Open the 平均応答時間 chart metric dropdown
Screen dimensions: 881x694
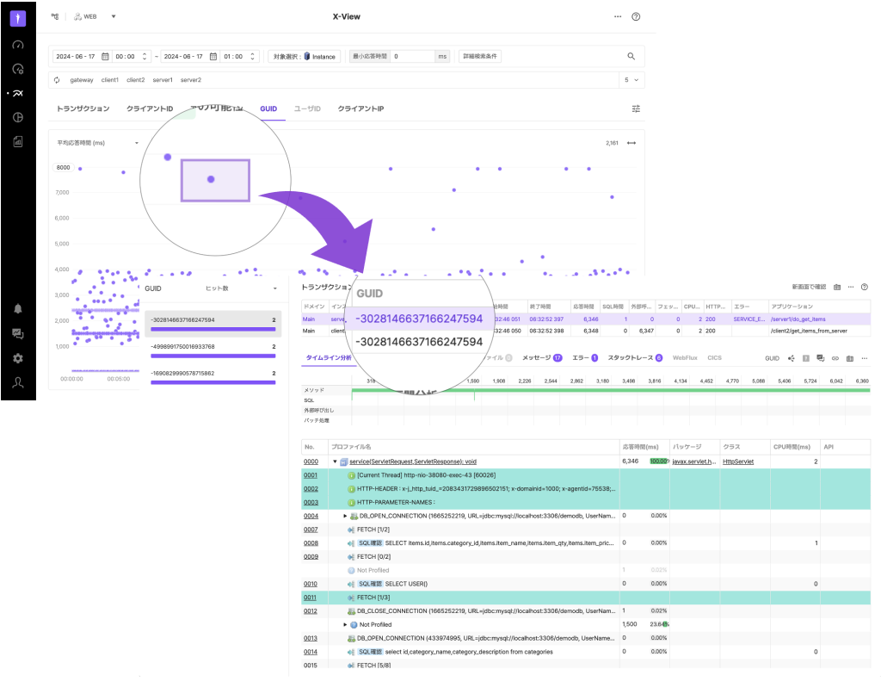tap(136, 143)
